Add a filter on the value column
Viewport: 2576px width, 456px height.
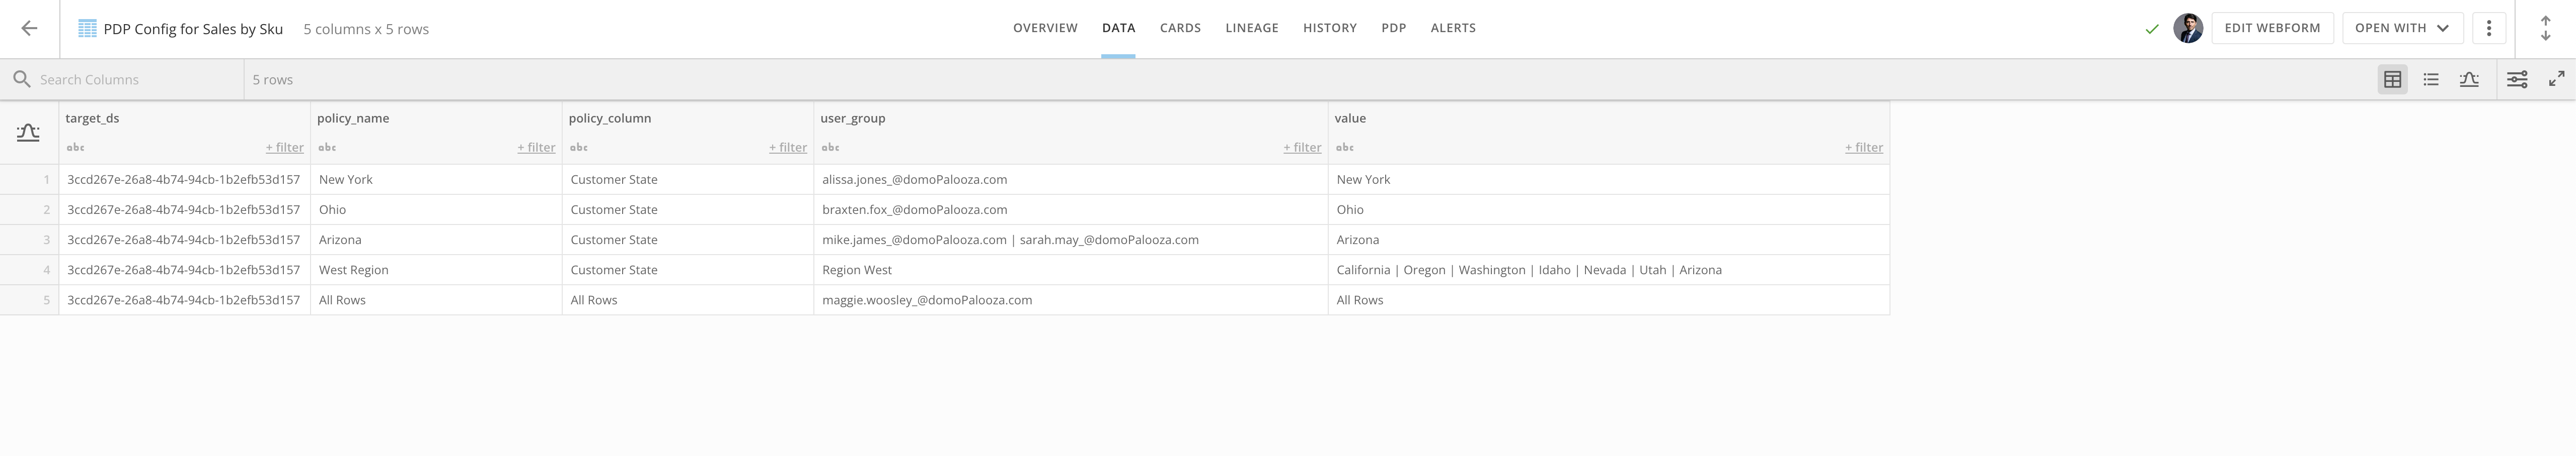click(1863, 148)
